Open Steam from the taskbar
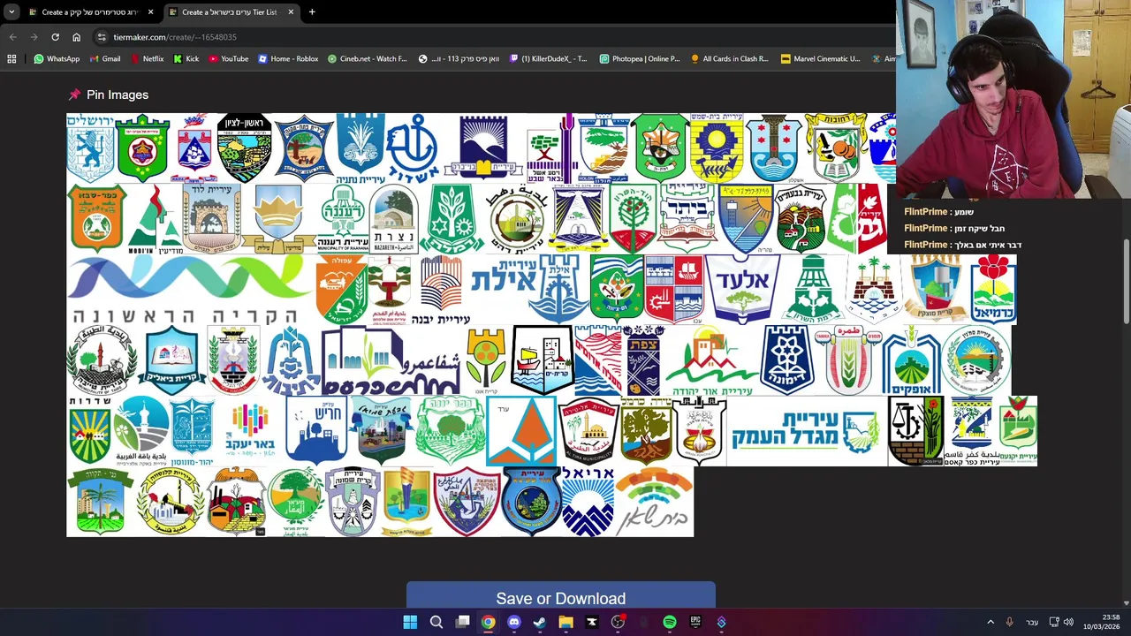This screenshot has height=636, width=1131. 540,623
